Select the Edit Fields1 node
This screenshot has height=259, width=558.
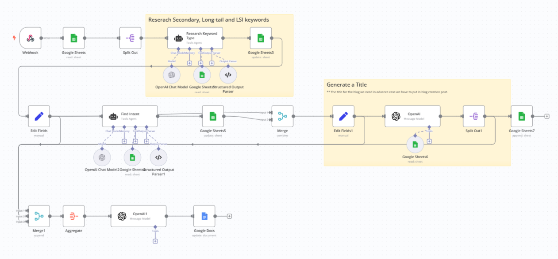point(343,116)
